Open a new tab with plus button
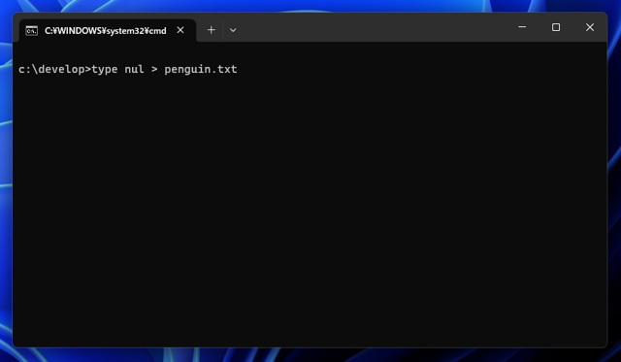621x362 pixels. point(212,30)
